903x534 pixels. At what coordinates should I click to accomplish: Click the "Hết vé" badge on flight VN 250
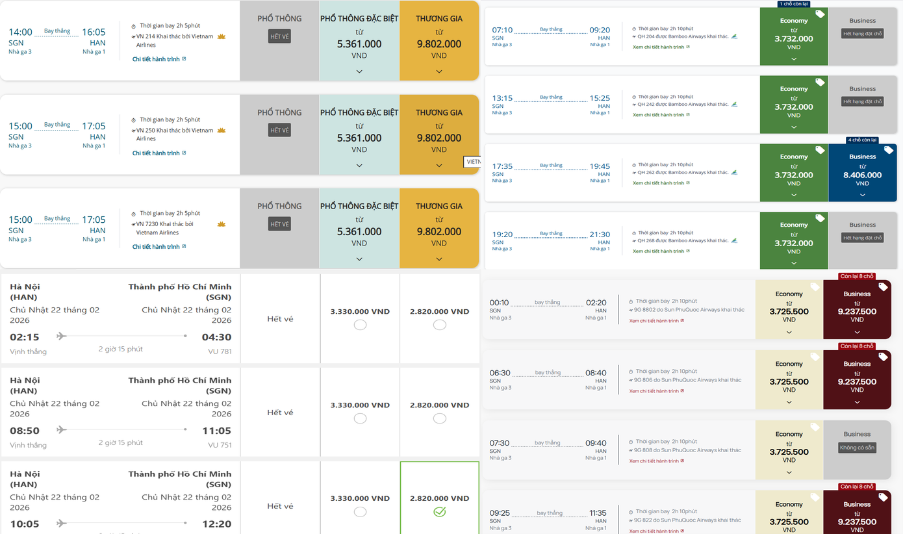280,131
